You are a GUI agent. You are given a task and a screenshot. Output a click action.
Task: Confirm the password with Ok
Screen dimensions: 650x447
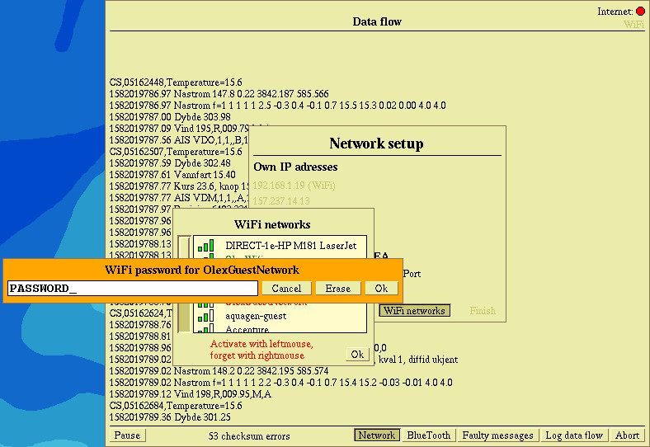(381, 289)
